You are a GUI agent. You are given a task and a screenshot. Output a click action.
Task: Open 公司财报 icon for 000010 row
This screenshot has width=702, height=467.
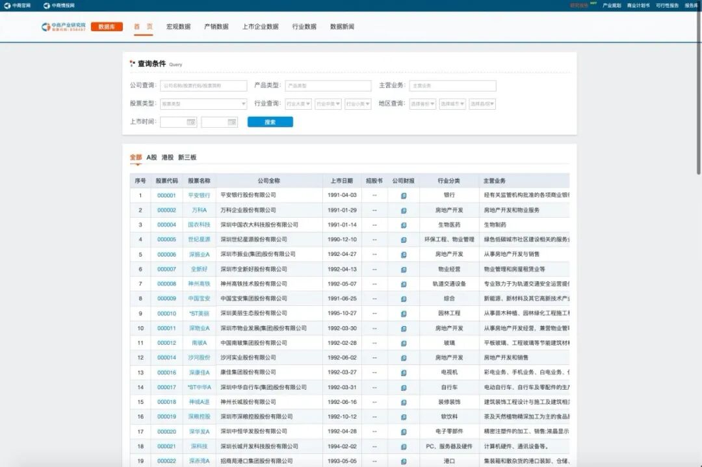click(404, 314)
